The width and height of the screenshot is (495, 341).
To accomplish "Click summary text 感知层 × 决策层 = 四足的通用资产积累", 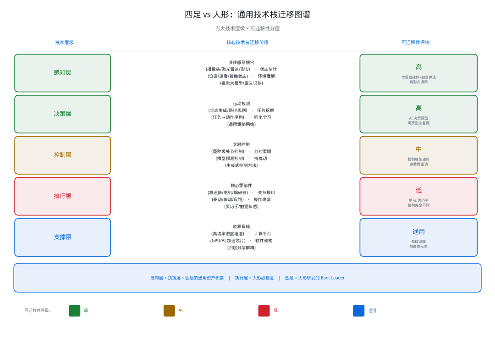I will pyautogui.click(x=187, y=278).
